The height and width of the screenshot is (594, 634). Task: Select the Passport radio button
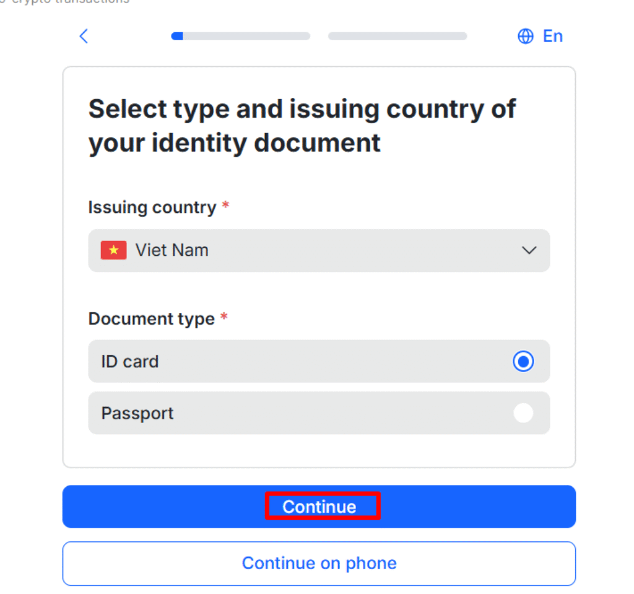pos(523,413)
